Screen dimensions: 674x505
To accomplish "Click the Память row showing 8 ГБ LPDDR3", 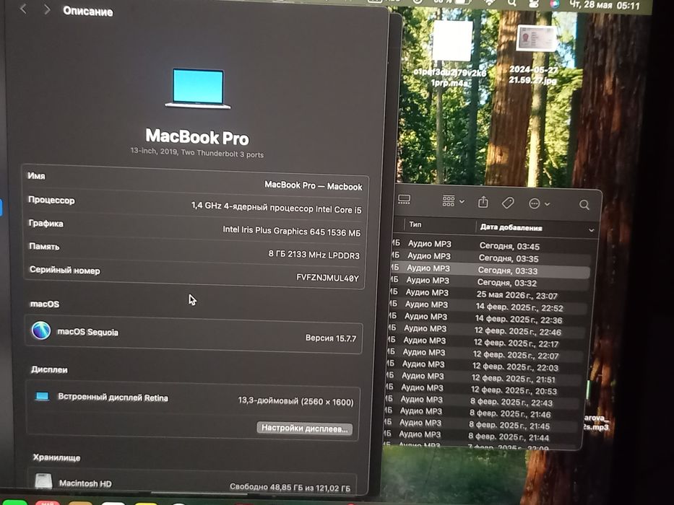I will click(194, 251).
